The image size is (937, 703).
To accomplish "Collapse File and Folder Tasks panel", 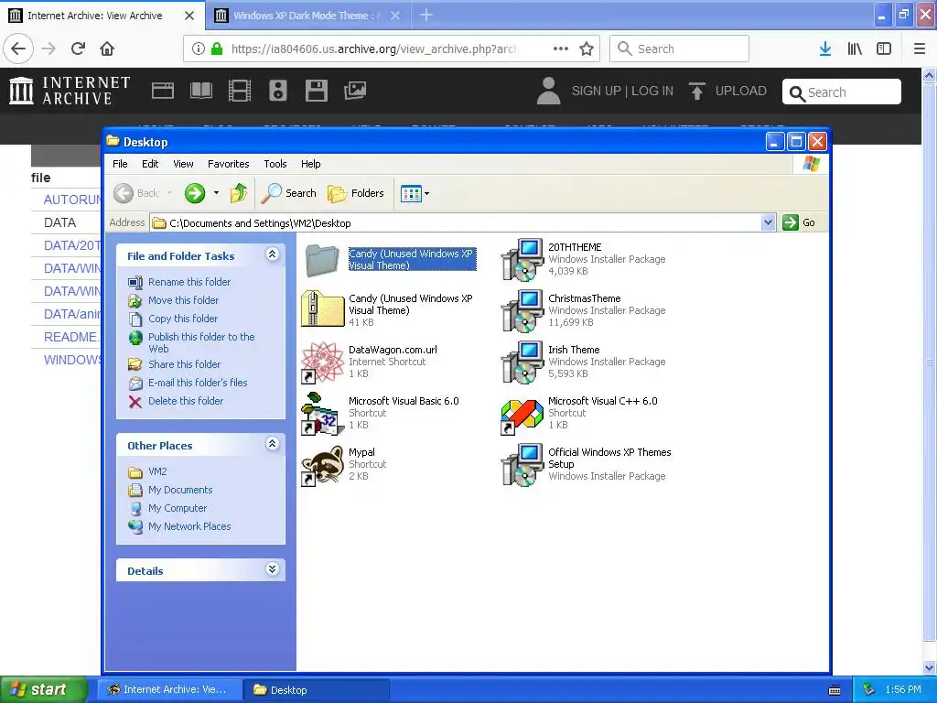I will click(x=272, y=254).
